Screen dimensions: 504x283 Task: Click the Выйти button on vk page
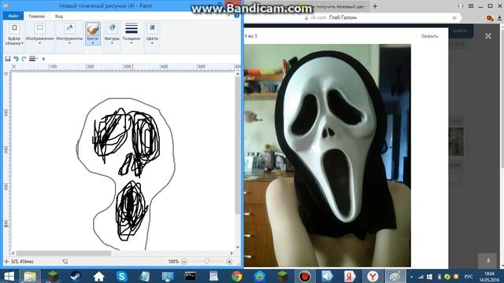click(x=459, y=31)
